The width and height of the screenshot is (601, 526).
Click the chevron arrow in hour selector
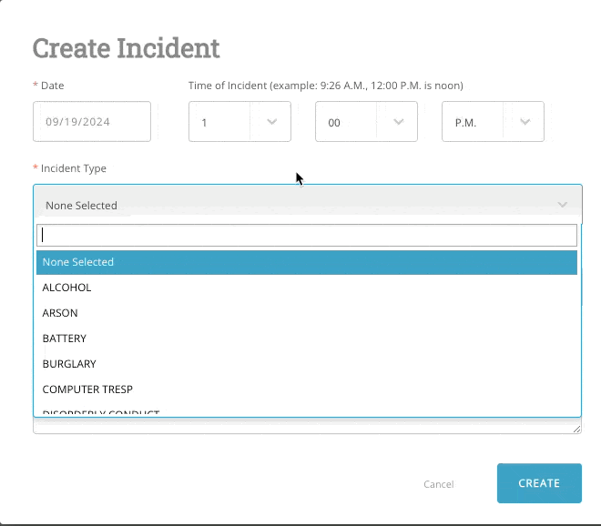point(272,122)
